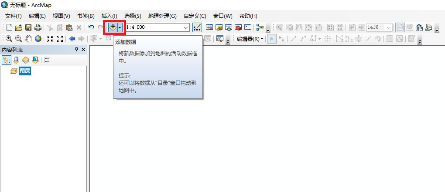445x192 pixels.
Task: Cut selection using scissors icon
Action: pyautogui.click(x=50, y=27)
